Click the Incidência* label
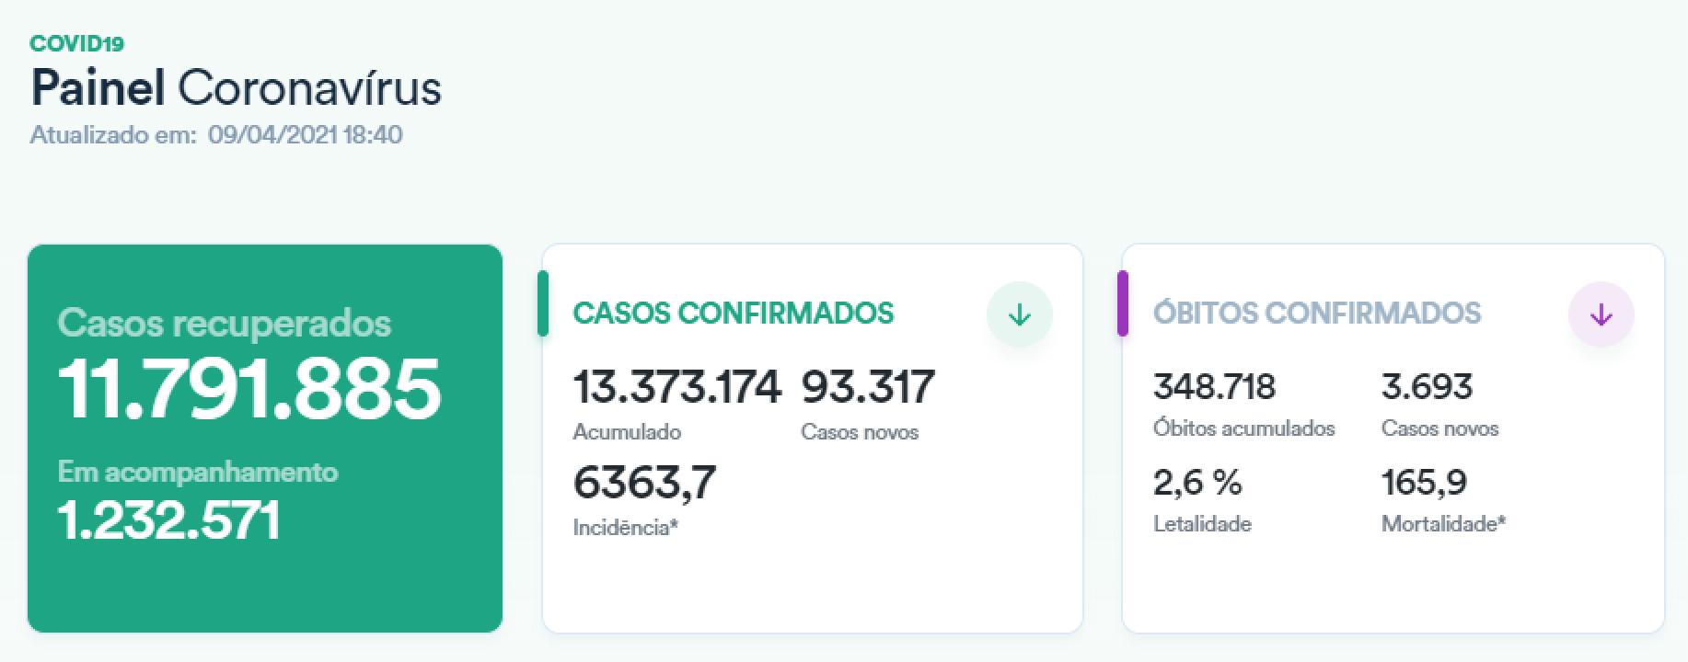This screenshot has width=1688, height=662. [625, 528]
